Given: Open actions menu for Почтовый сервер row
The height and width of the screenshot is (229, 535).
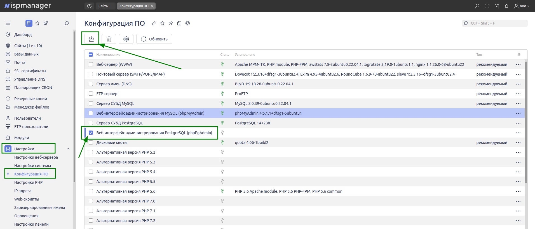Looking at the screenshot, I should pyautogui.click(x=518, y=74).
